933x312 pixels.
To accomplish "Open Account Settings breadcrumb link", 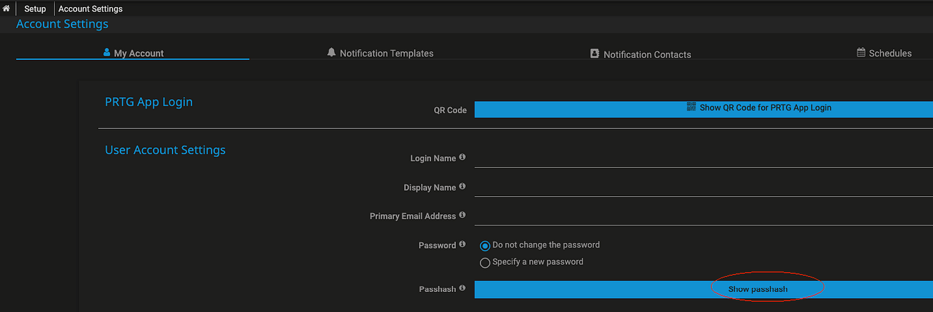I will point(91,9).
